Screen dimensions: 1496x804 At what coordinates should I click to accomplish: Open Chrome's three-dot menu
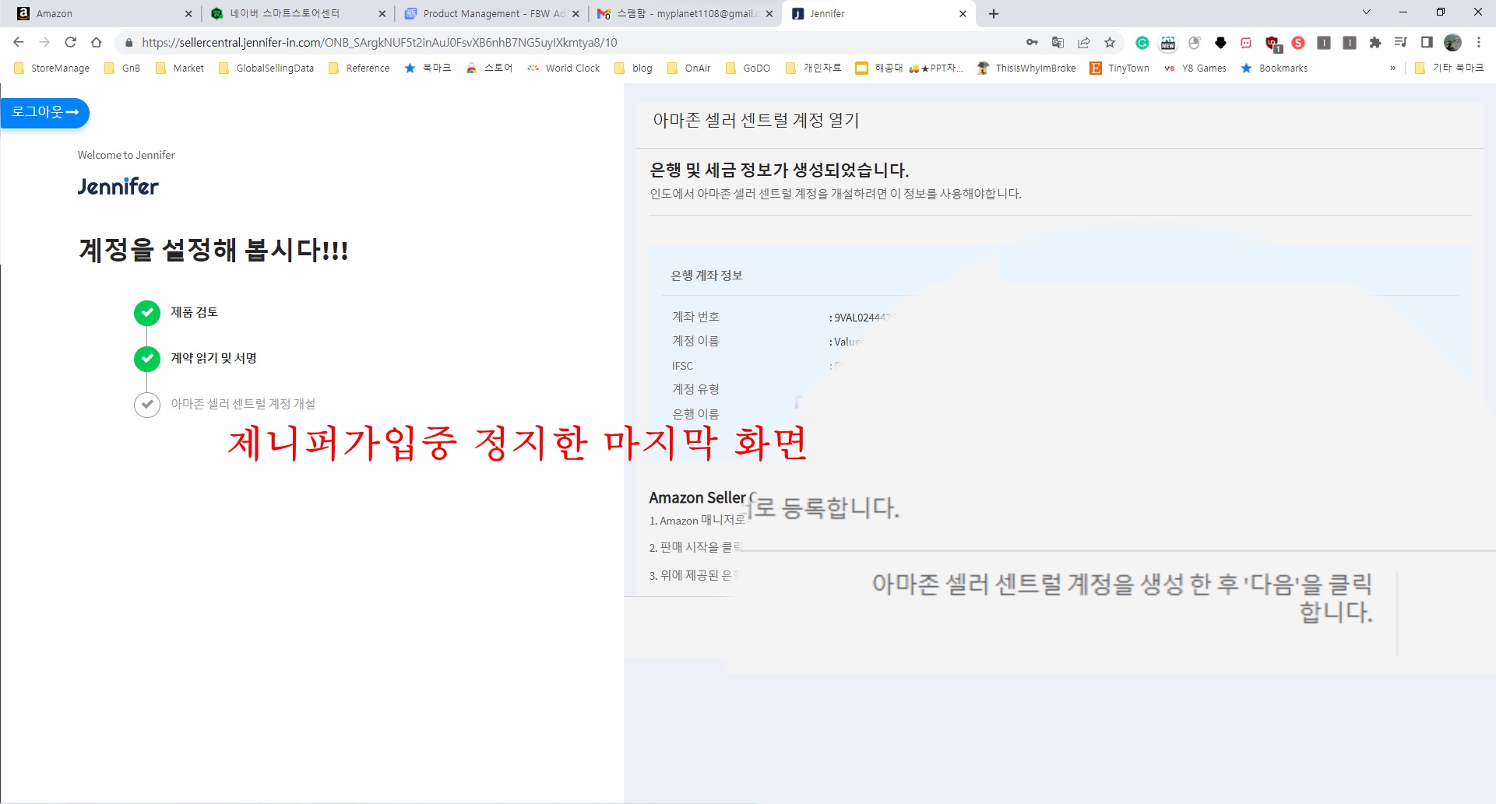click(x=1479, y=43)
